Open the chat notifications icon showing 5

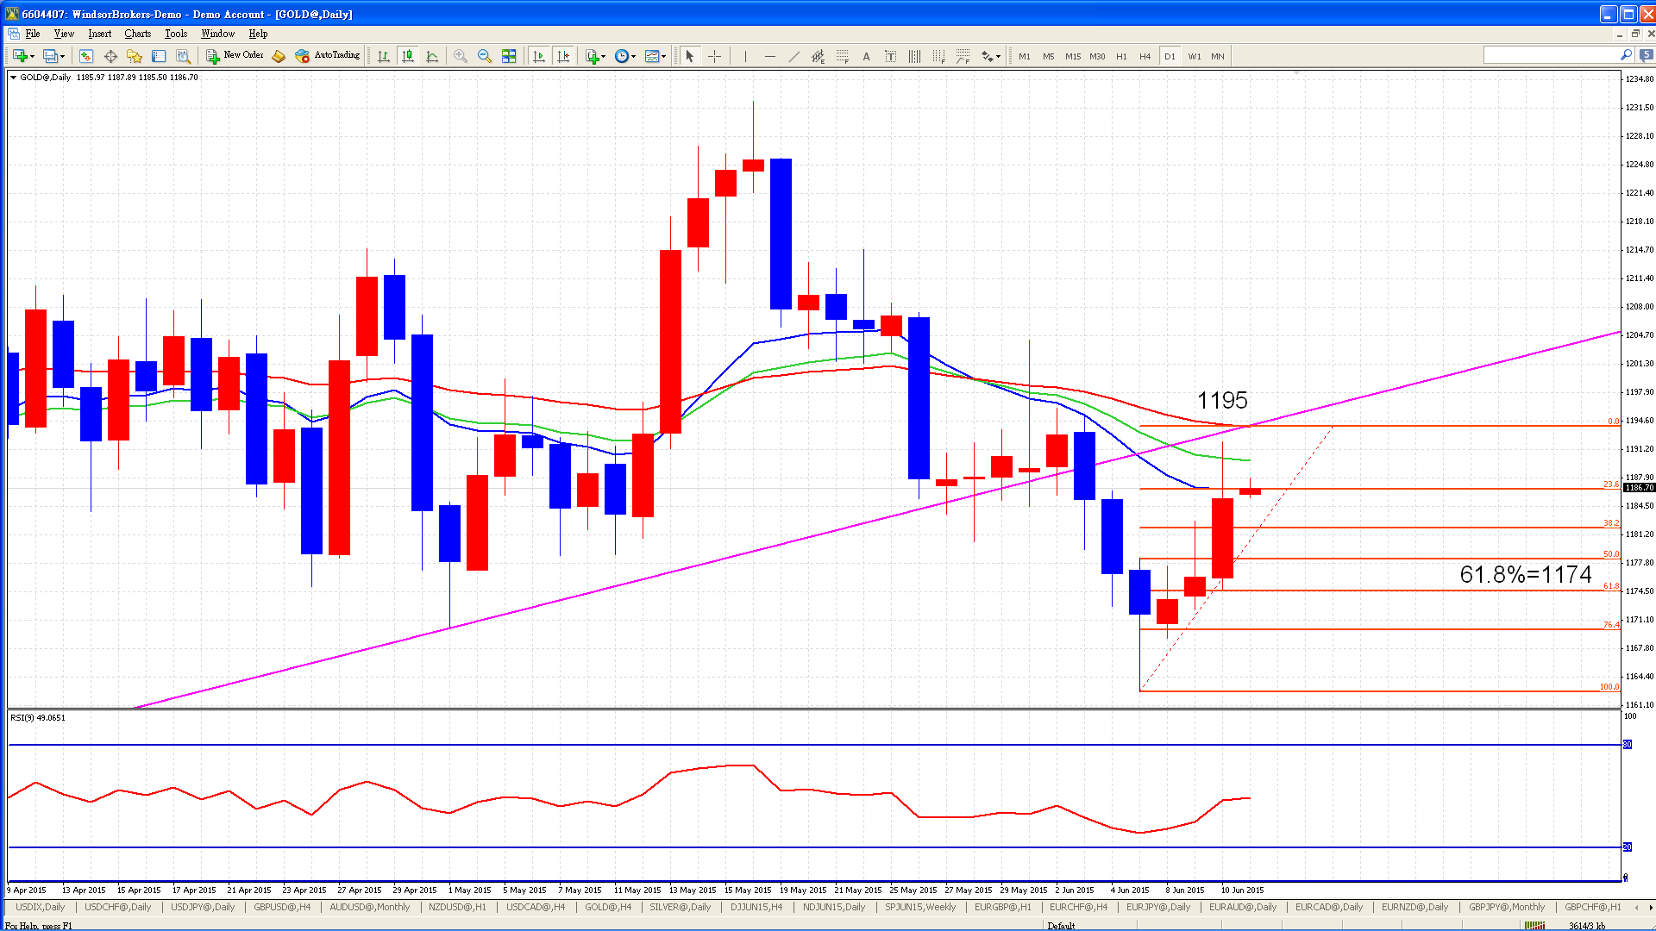[x=1647, y=55]
